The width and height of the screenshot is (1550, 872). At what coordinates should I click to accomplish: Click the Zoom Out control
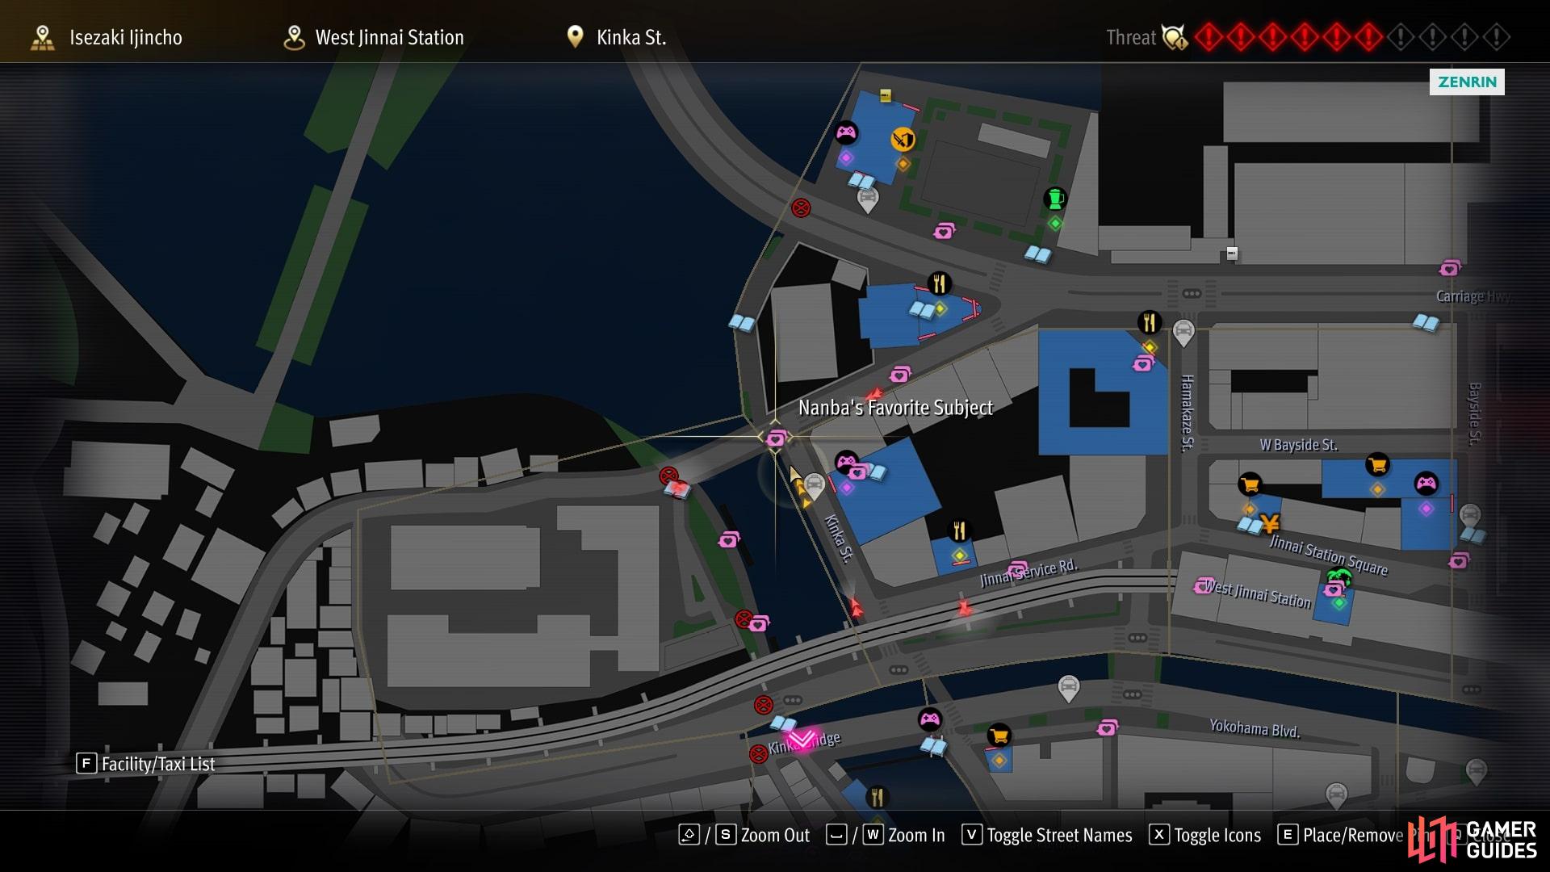click(744, 835)
